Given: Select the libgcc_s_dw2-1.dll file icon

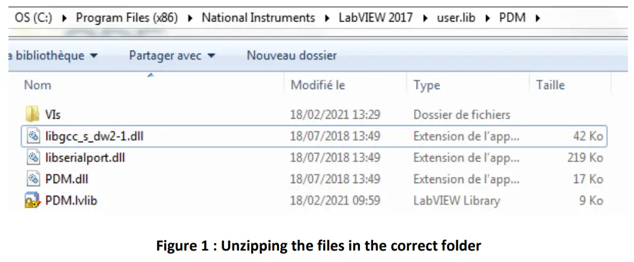Looking at the screenshot, I should point(33,136).
